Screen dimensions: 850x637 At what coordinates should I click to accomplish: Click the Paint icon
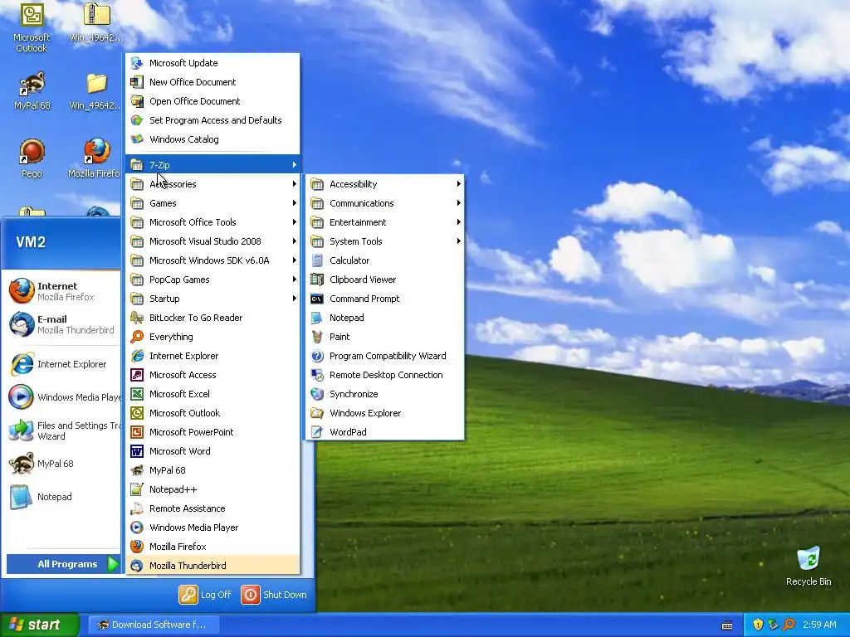317,337
